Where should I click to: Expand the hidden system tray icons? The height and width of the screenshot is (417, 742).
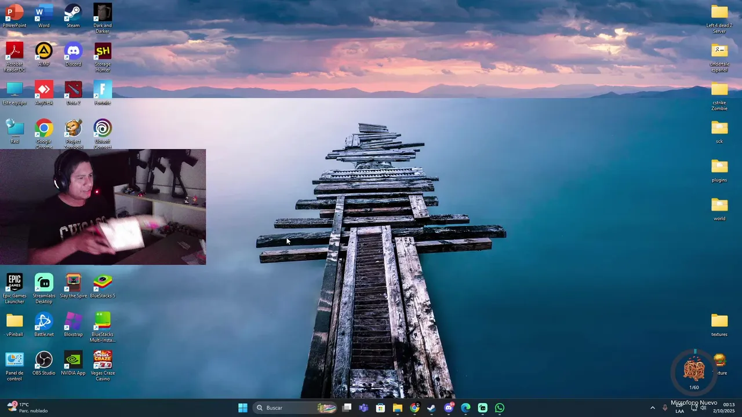point(652,408)
